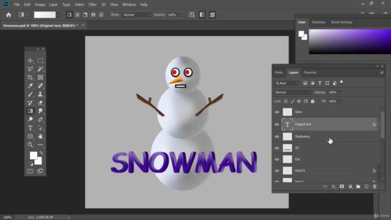Select the Smudge tool

click(40, 111)
